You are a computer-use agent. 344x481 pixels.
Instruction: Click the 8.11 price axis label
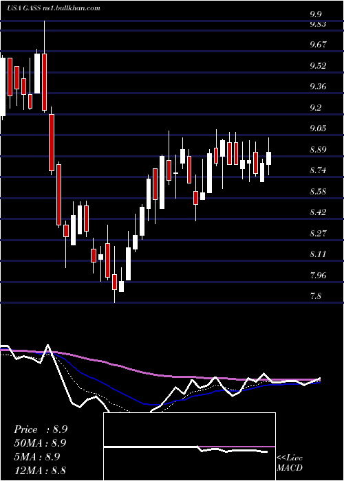(318, 254)
